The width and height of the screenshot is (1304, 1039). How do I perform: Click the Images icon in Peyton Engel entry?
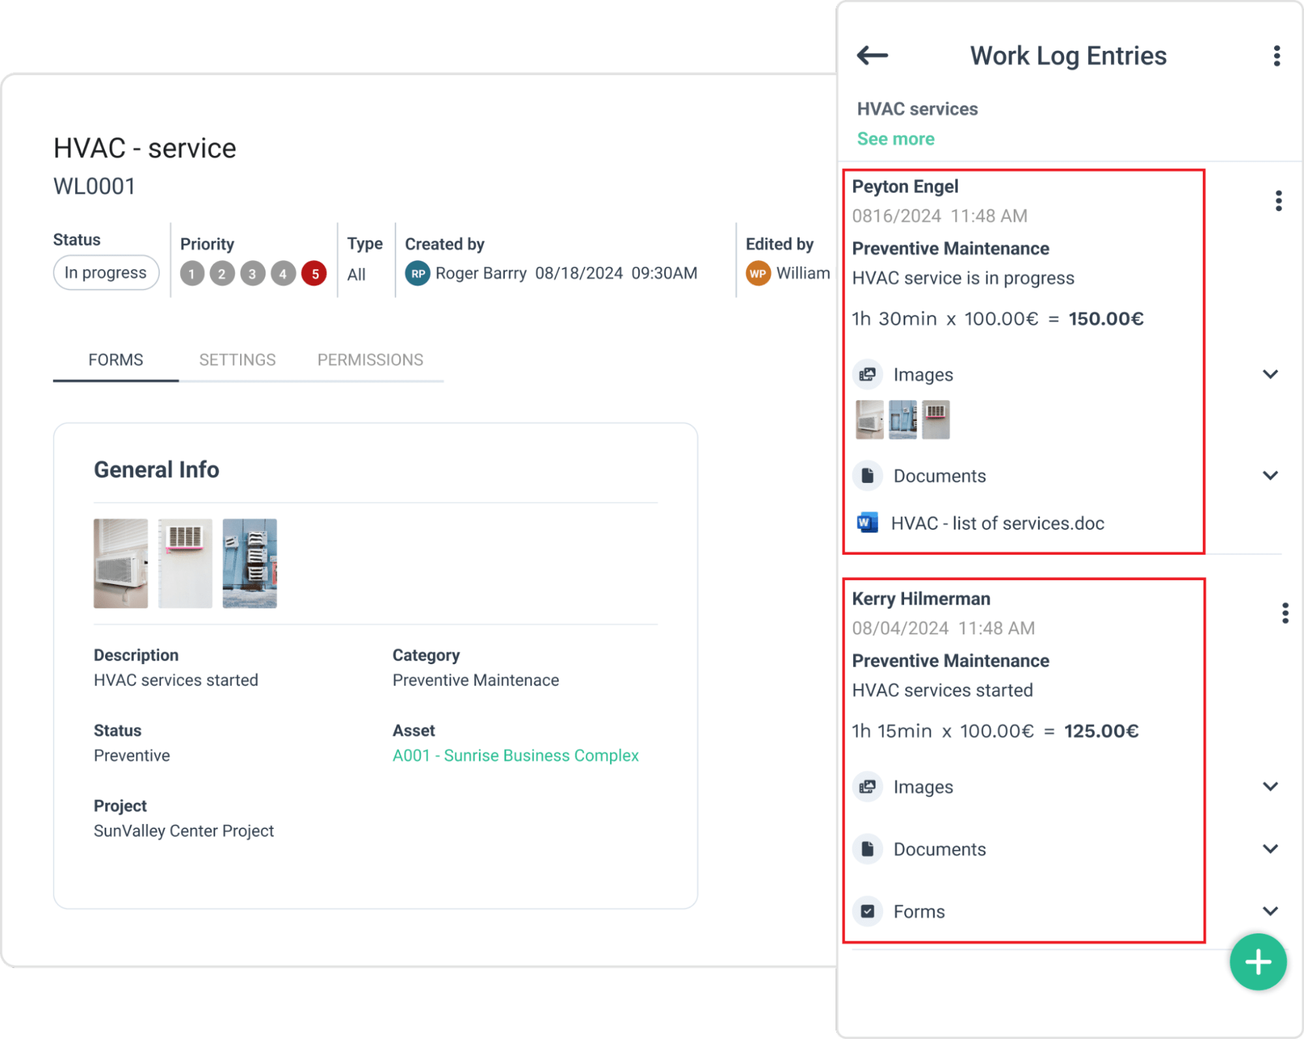click(x=868, y=374)
